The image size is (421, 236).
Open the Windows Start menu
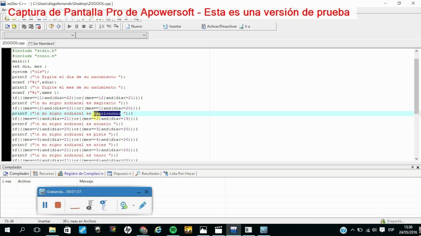coord(7,230)
